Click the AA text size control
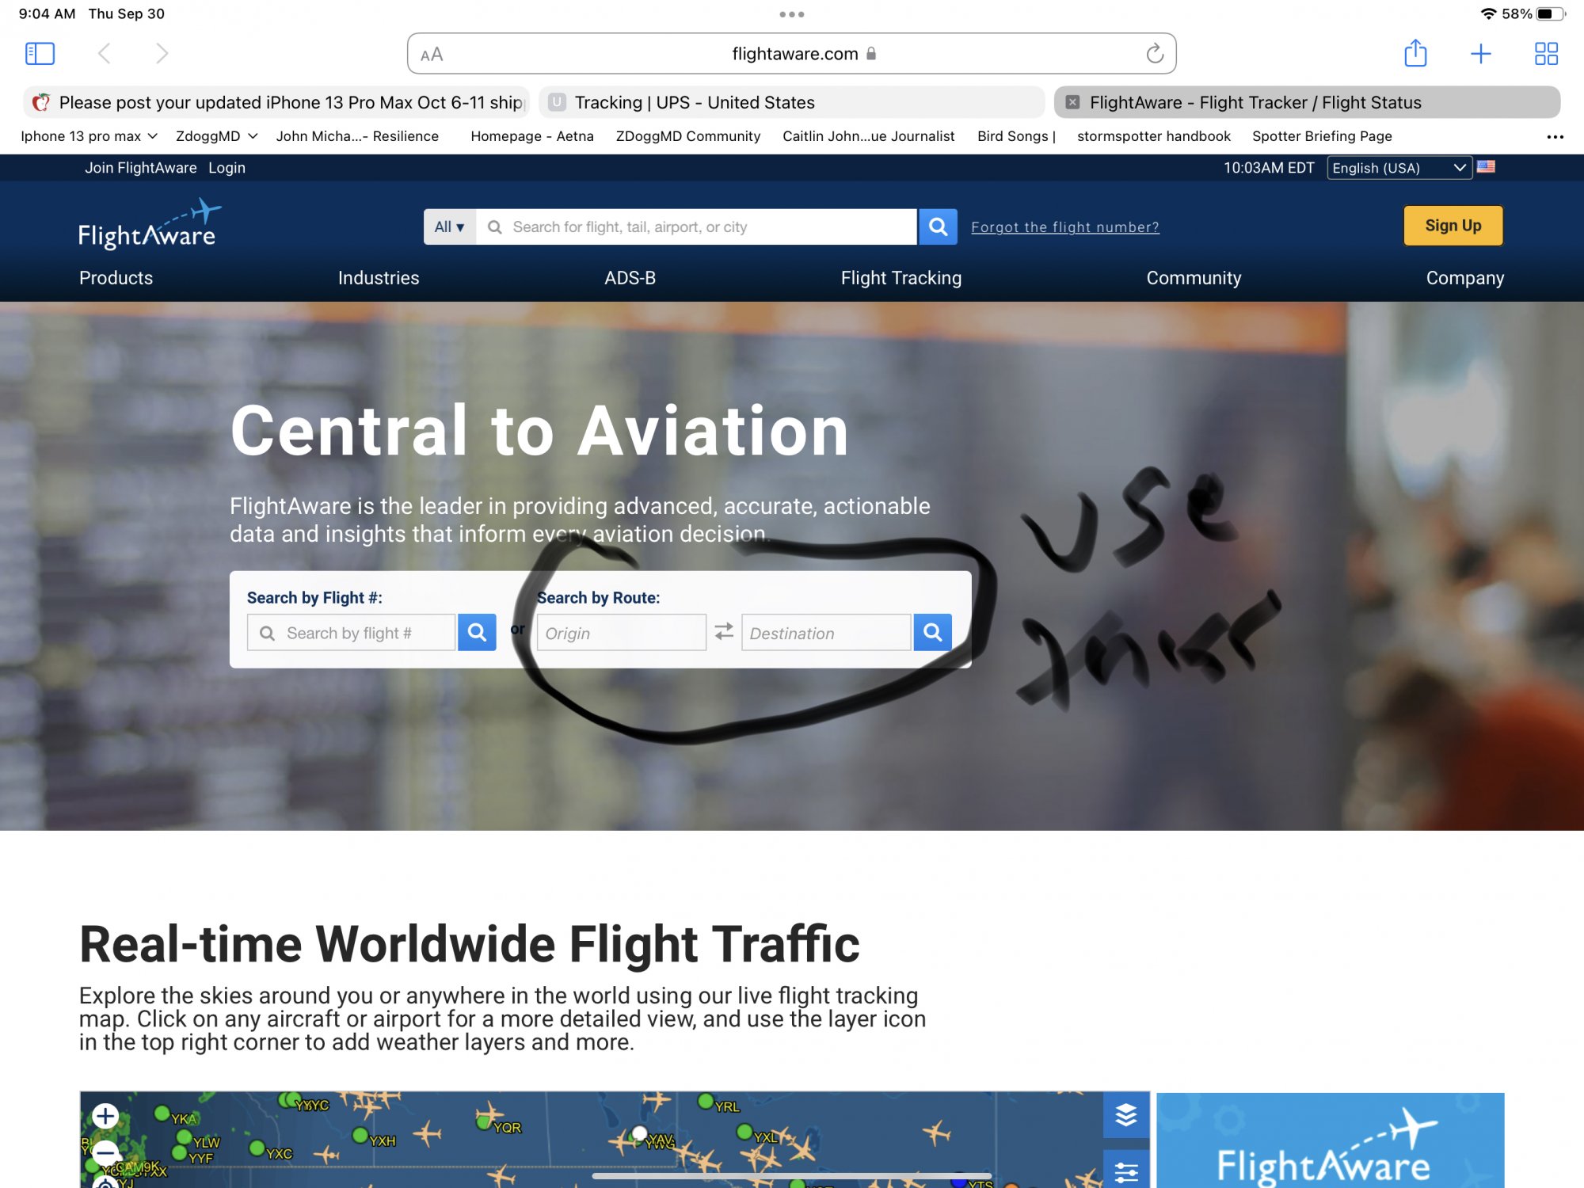The image size is (1584, 1188). coord(432,55)
